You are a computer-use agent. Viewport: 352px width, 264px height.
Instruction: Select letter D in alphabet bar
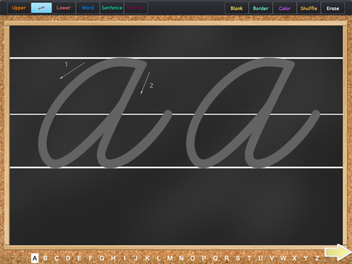[x=68, y=258]
